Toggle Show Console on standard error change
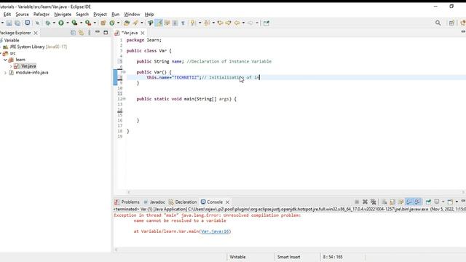This screenshot has height=262, width=466. (x=417, y=202)
